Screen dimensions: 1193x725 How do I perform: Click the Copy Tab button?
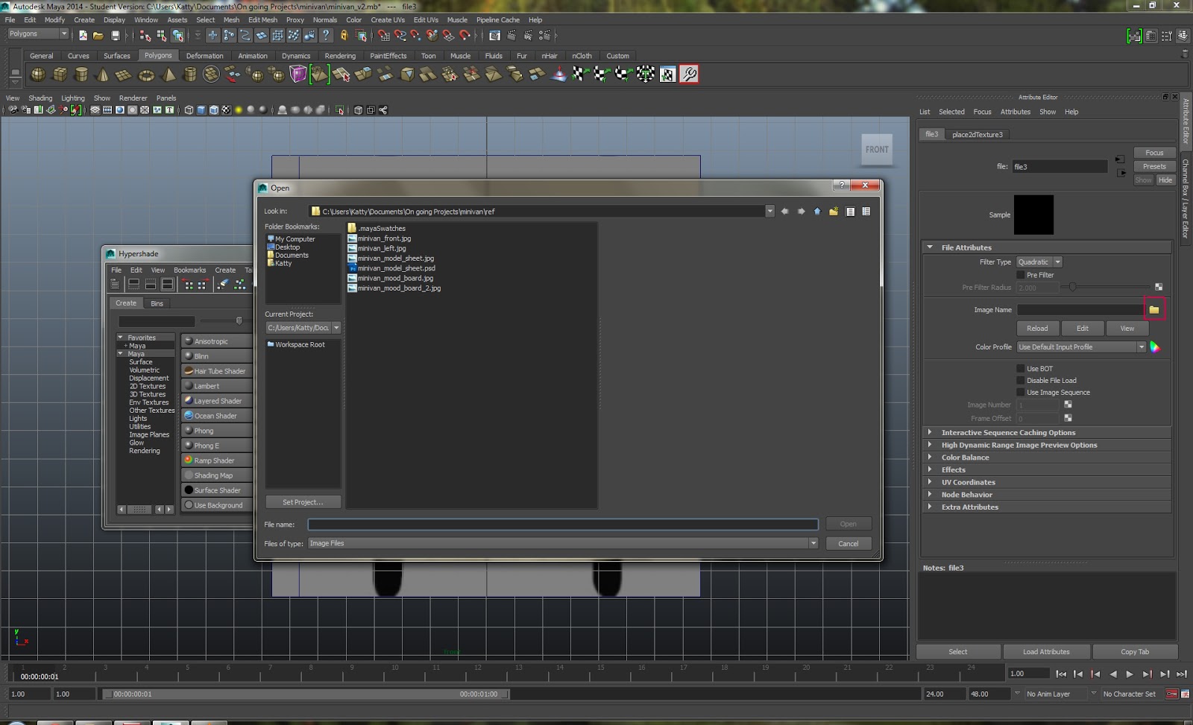(1135, 652)
